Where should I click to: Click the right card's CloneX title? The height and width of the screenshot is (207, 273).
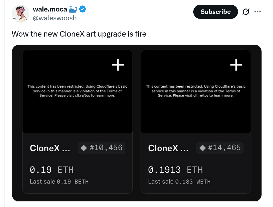click(x=168, y=148)
